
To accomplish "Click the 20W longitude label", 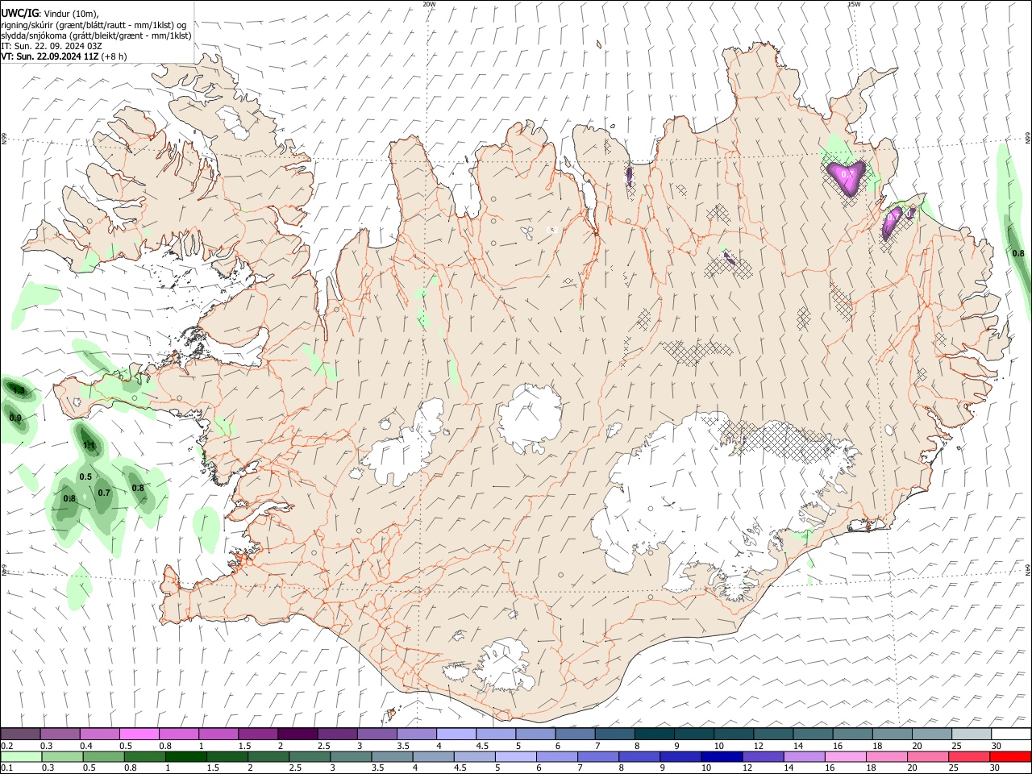I will point(429,4).
